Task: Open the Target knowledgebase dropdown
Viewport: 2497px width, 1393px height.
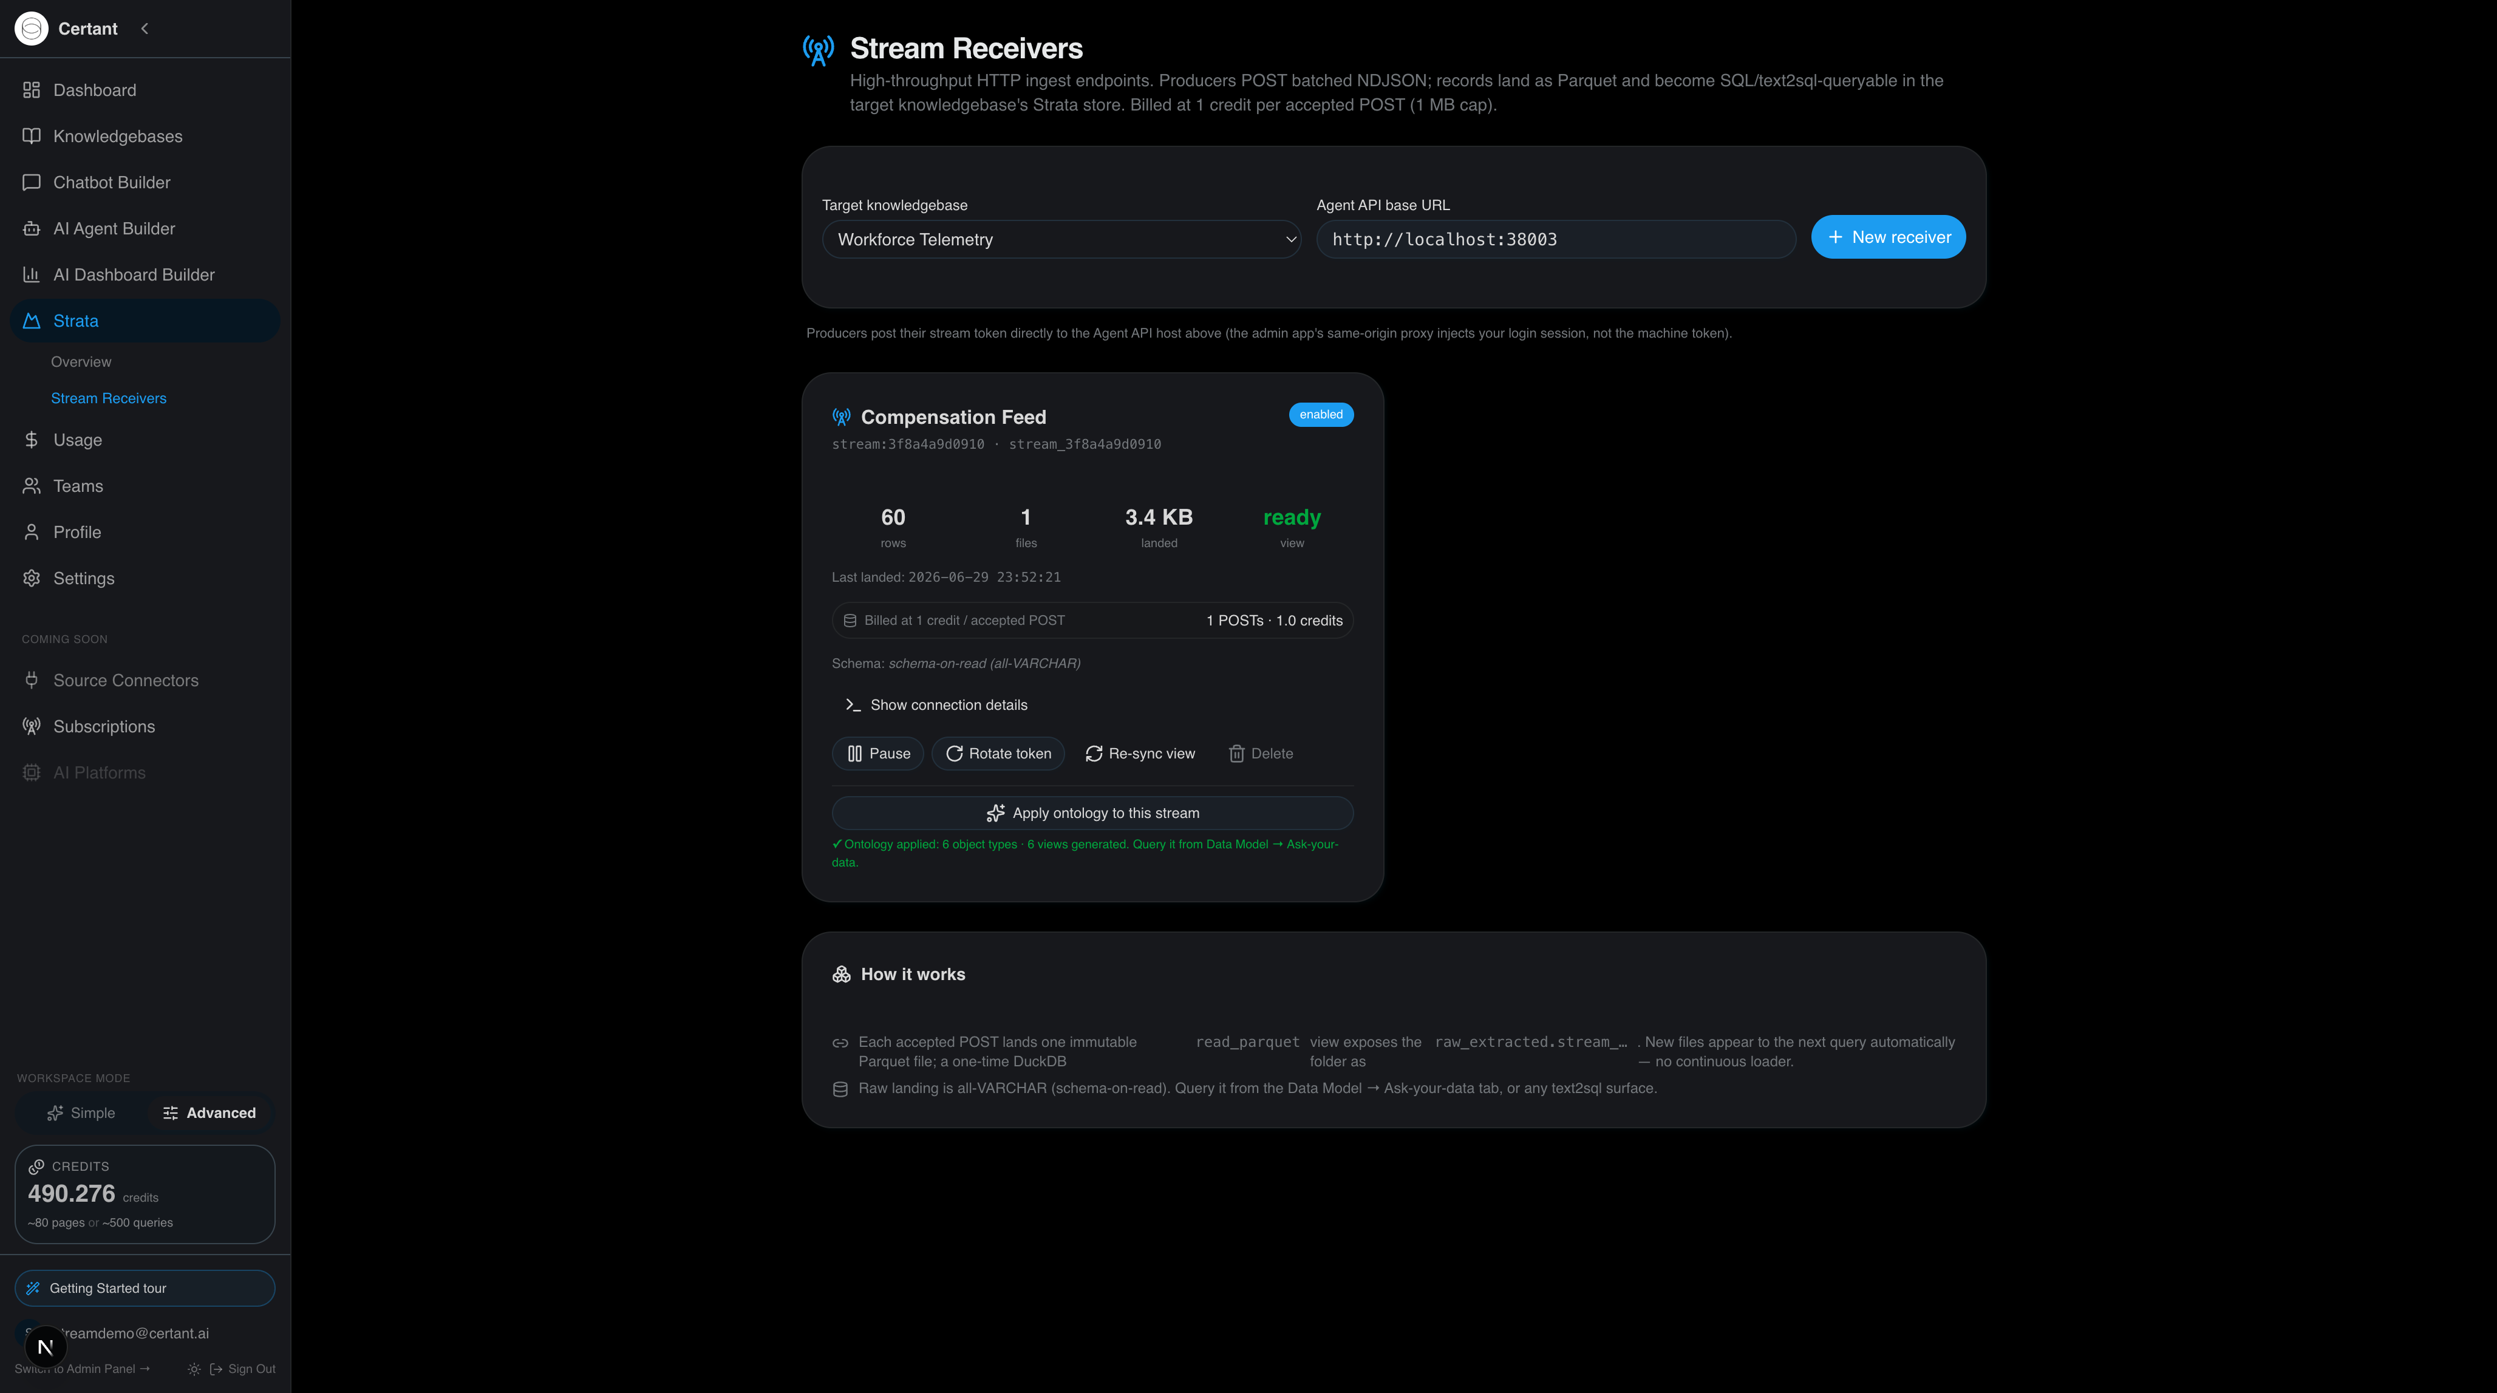Action: 1061,239
